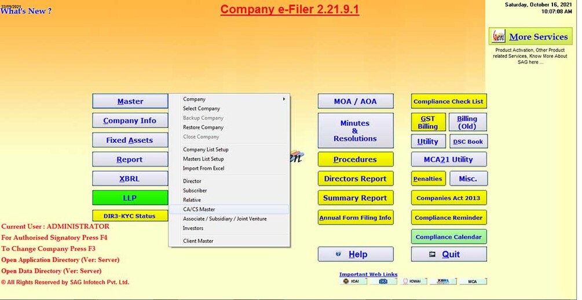The width and height of the screenshot is (582, 300).
Task: Select Restore Company menu entry
Action: [229, 127]
